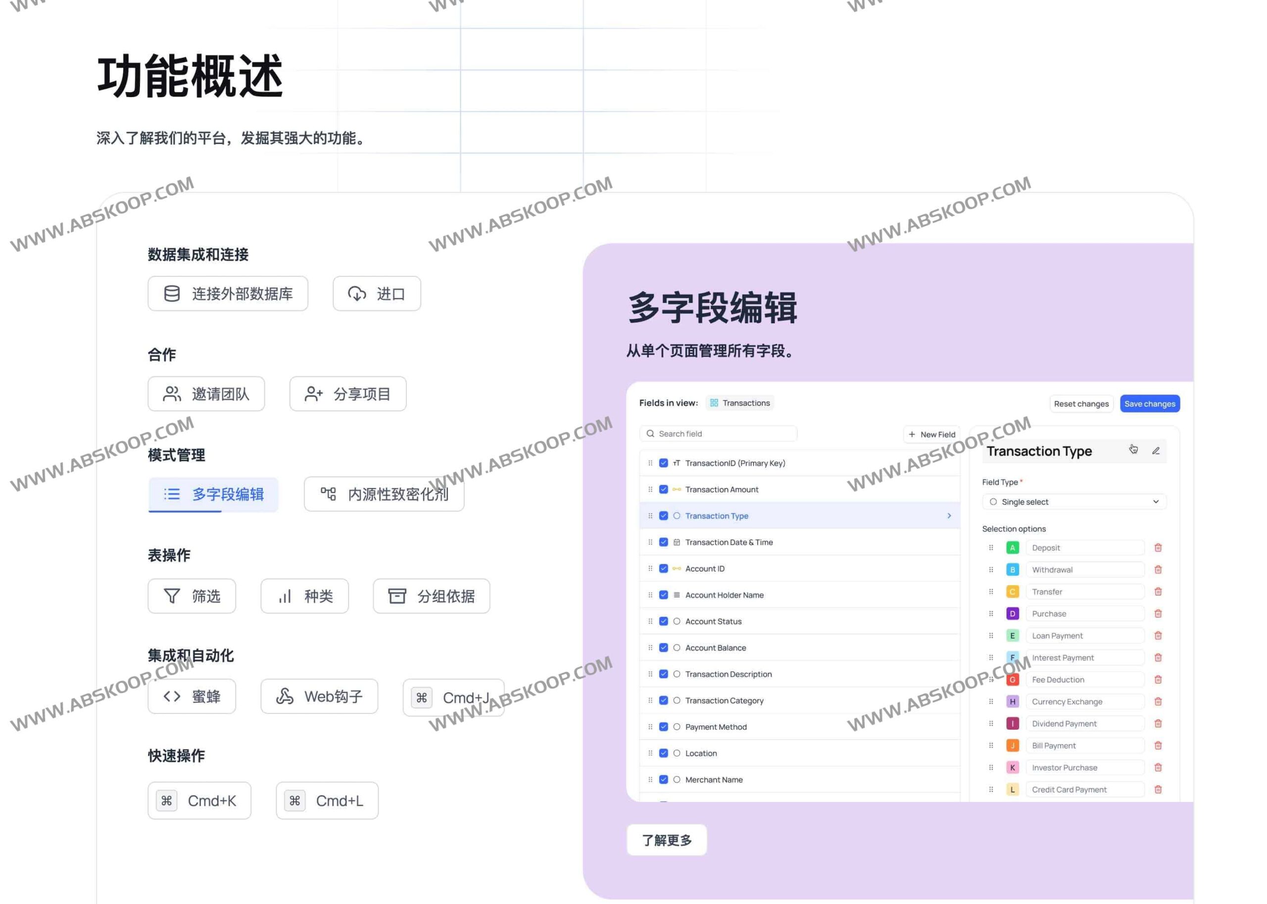The image size is (1267, 904).
Task: Open the Single select Field Type dropdown
Action: coord(1073,502)
